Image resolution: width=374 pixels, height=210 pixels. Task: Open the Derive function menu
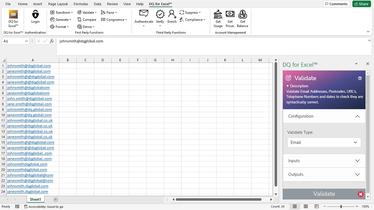point(86,27)
